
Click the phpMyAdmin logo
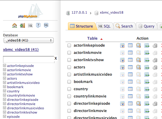(30, 11)
